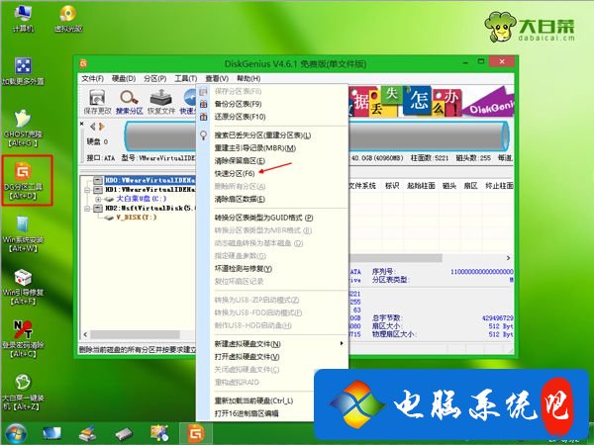Open the 查看(V) menu
This screenshot has height=445, width=594.
[x=217, y=79]
